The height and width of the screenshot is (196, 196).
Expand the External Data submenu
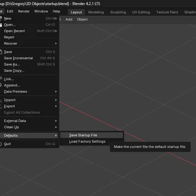[29, 121]
